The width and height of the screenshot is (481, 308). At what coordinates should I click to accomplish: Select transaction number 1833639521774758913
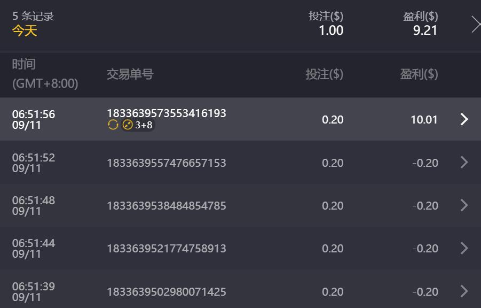point(167,248)
